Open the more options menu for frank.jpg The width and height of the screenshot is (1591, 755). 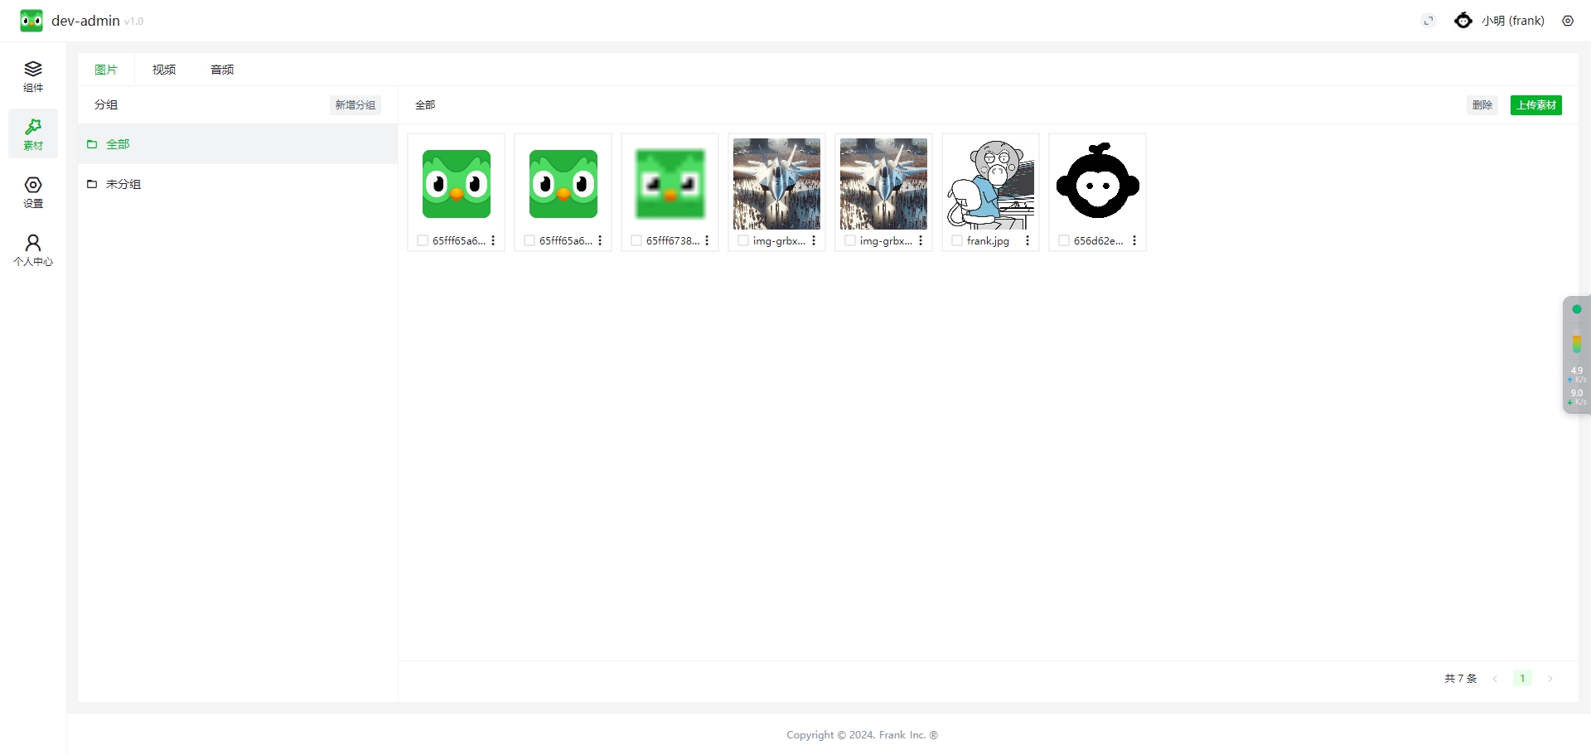point(1028,240)
